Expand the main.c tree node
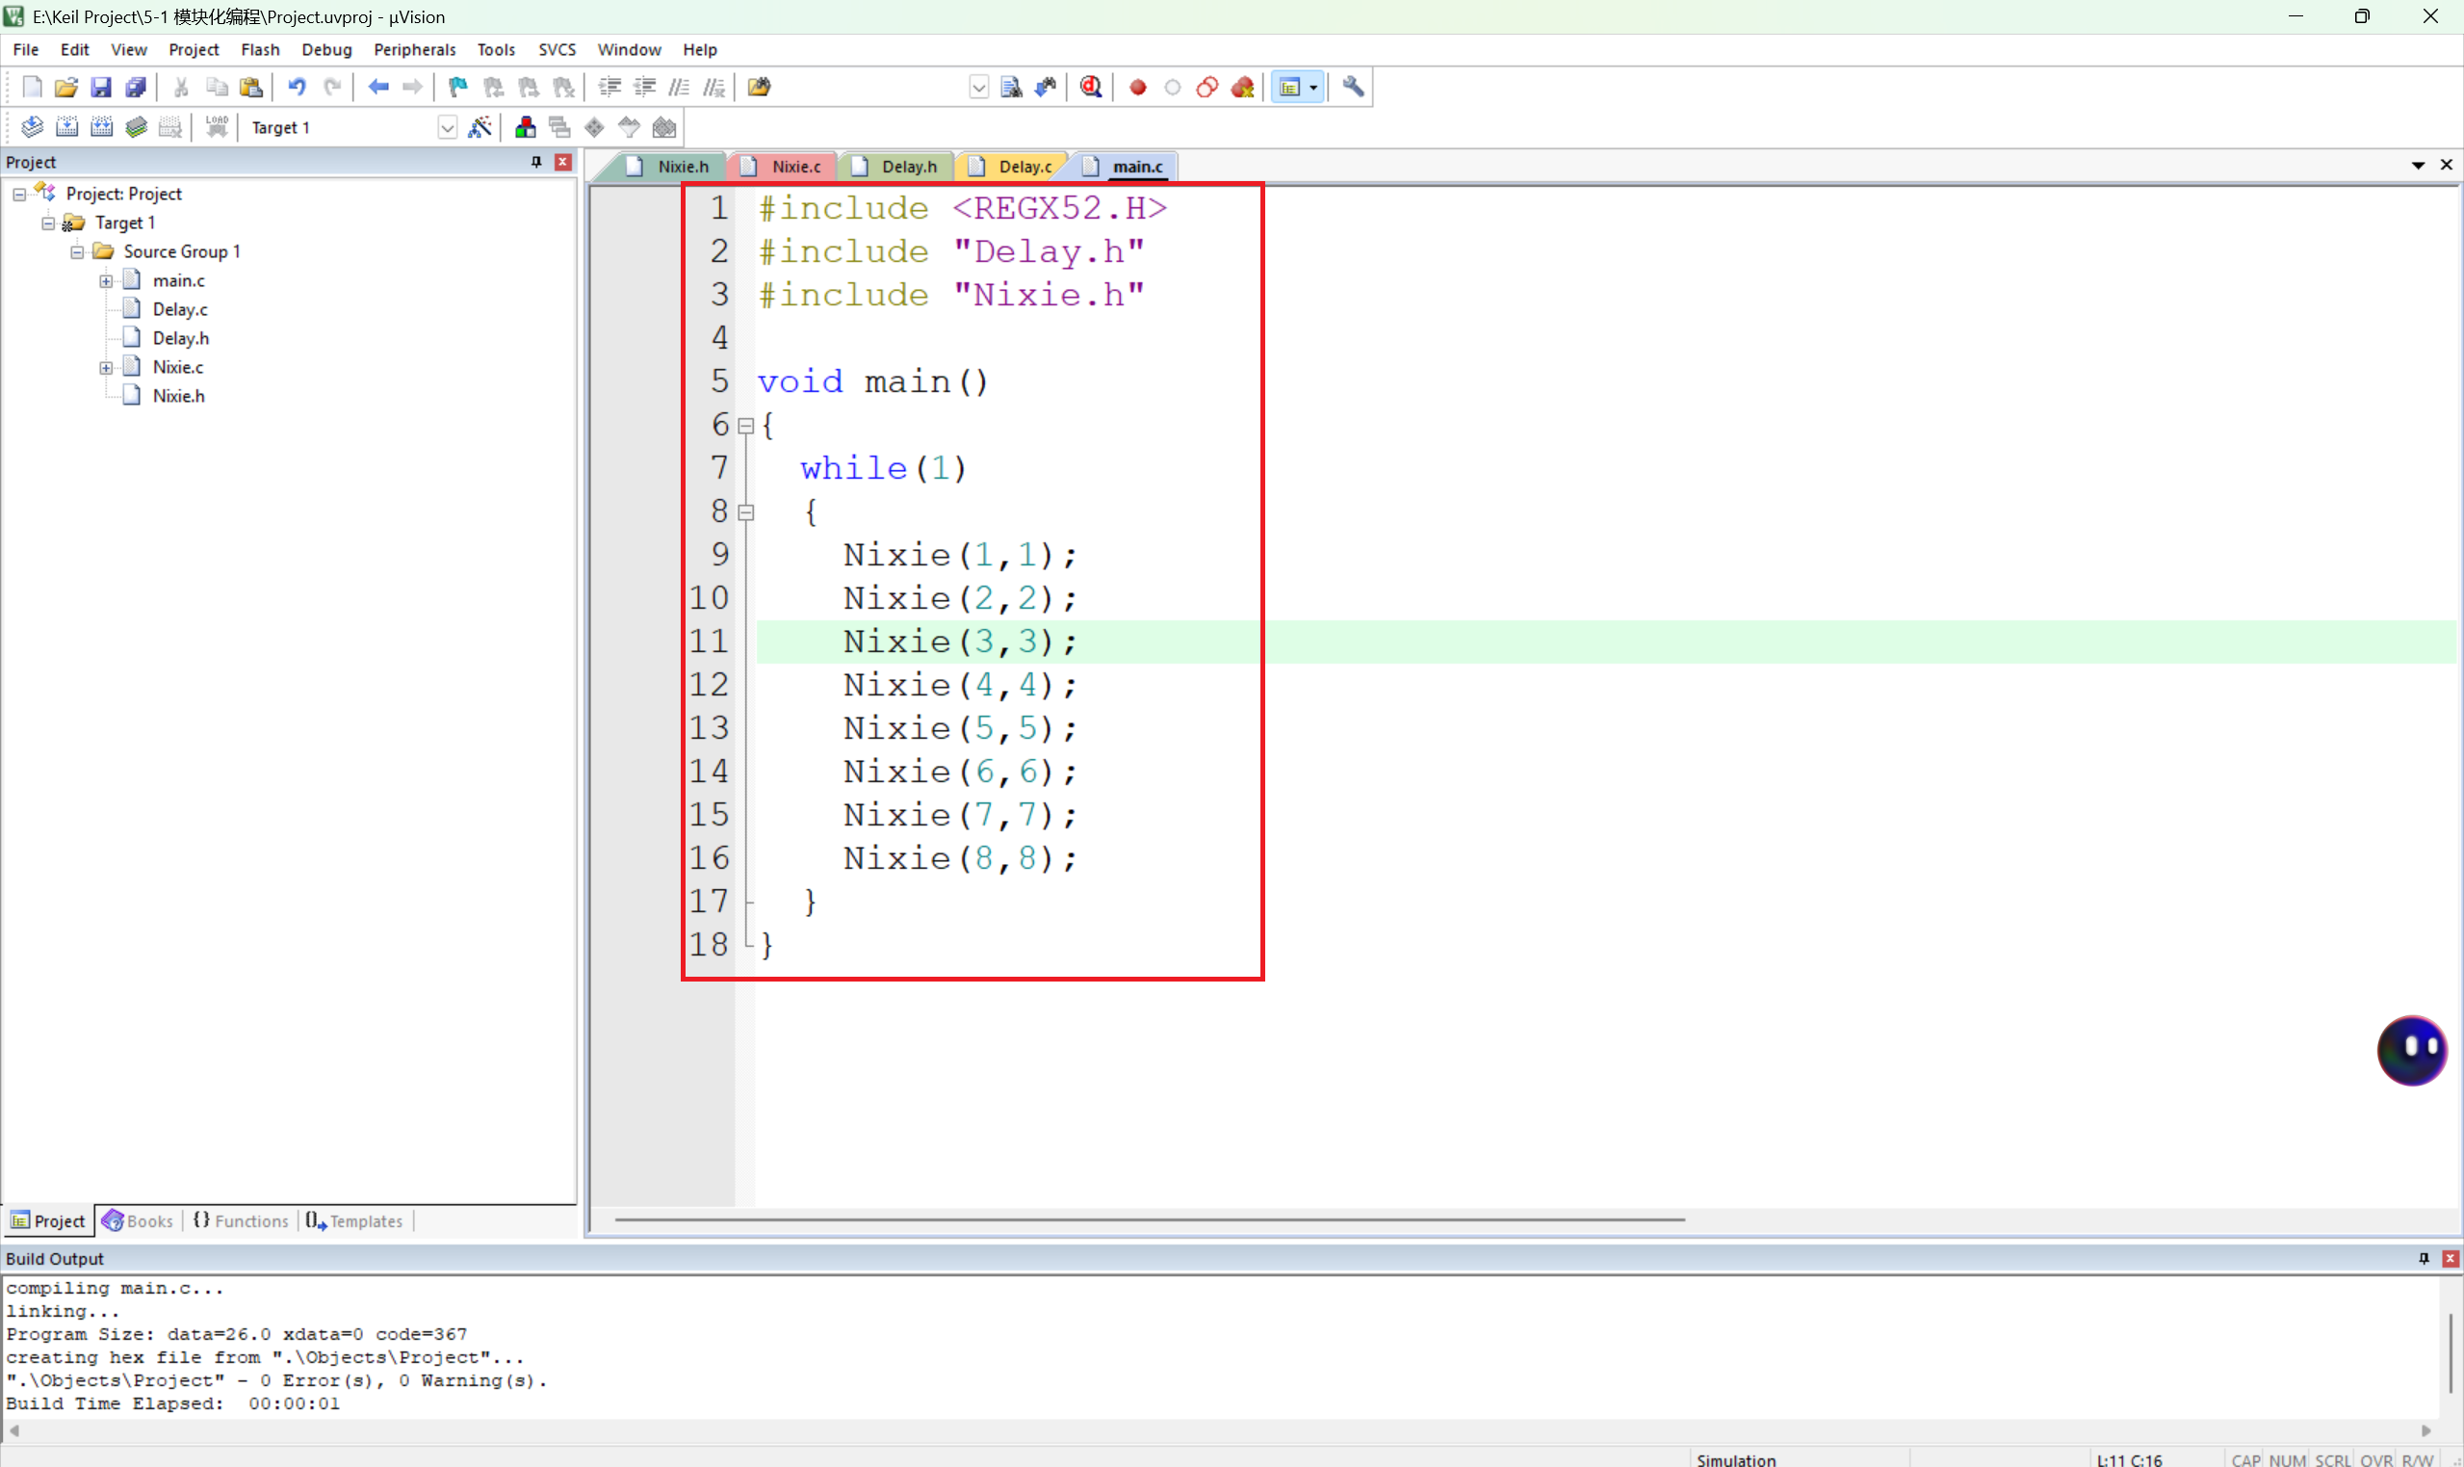Screen dimensions: 2464x1467 (106, 281)
